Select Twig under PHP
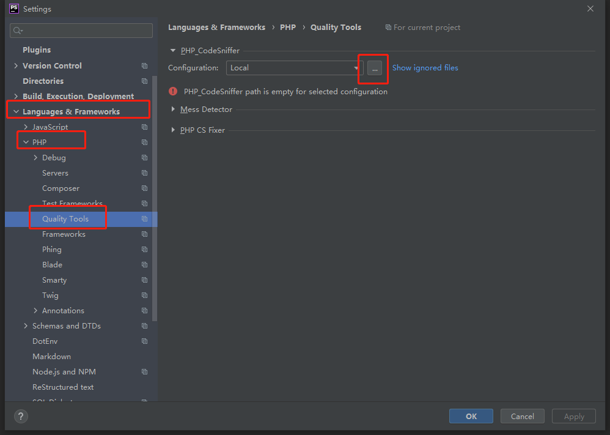Screen dimensions: 610x435 pos(50,295)
